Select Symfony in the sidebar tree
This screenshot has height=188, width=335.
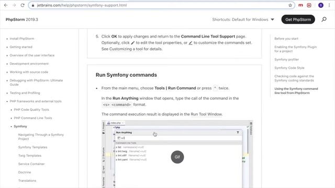click(x=20, y=126)
